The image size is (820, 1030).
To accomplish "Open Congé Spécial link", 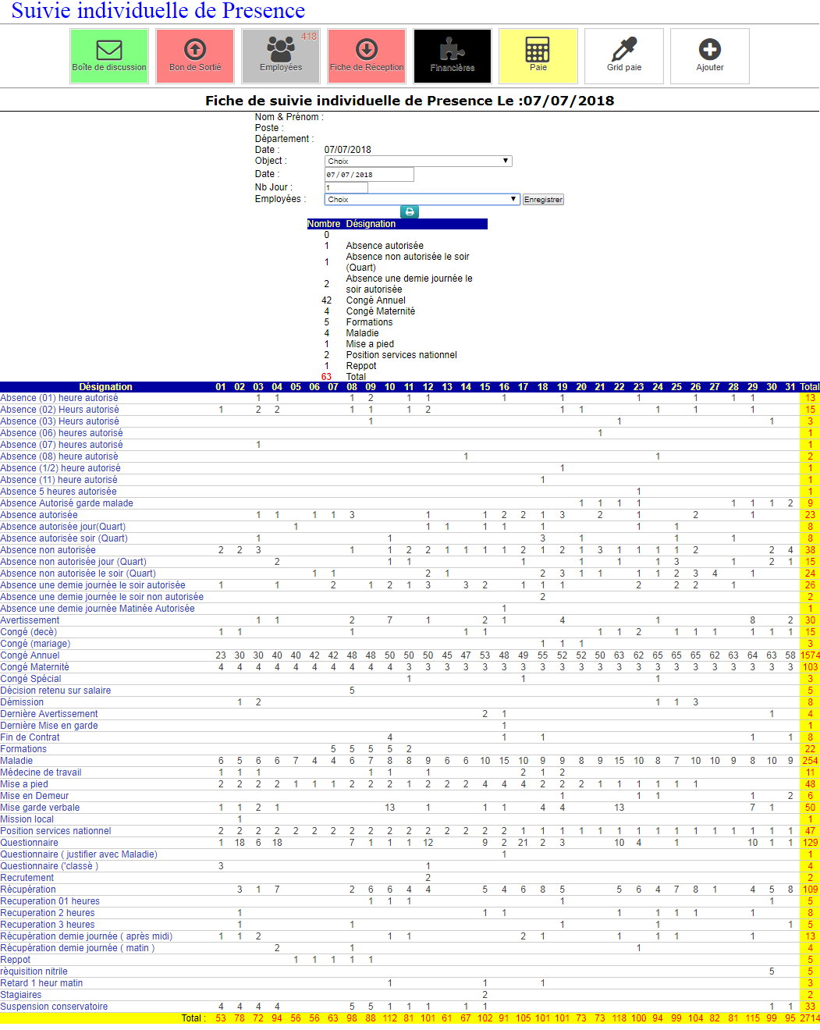I will (30, 679).
